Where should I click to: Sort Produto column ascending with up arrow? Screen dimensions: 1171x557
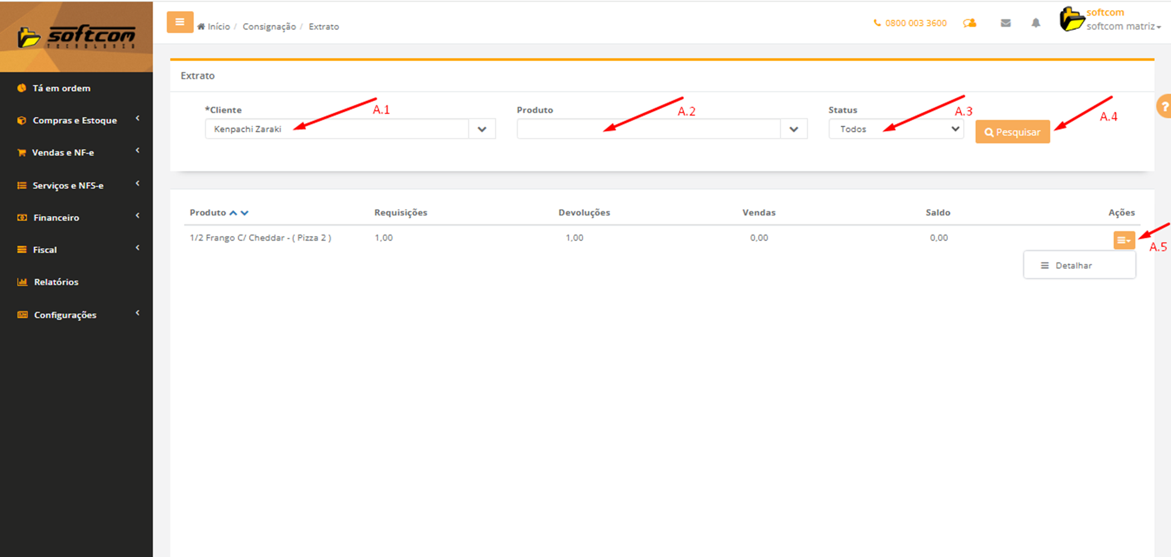234,213
